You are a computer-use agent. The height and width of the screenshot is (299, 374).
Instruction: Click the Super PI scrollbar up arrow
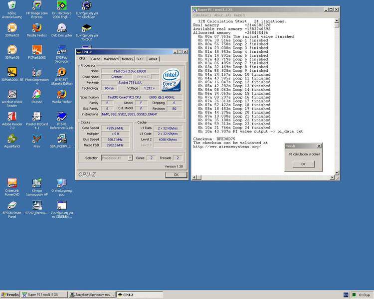pyautogui.click(x=338, y=21)
